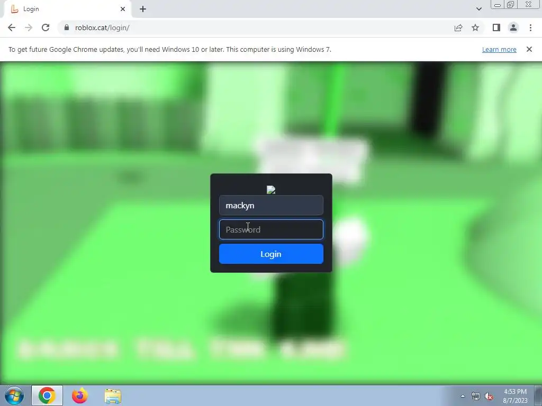Select the Login browser tab
Viewport: 542px width, 406px height.
(68, 9)
